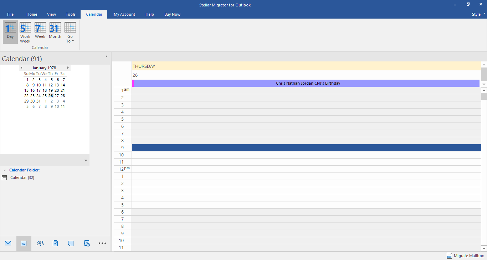Restore down the application window
487x260 pixels.
coord(468,5)
